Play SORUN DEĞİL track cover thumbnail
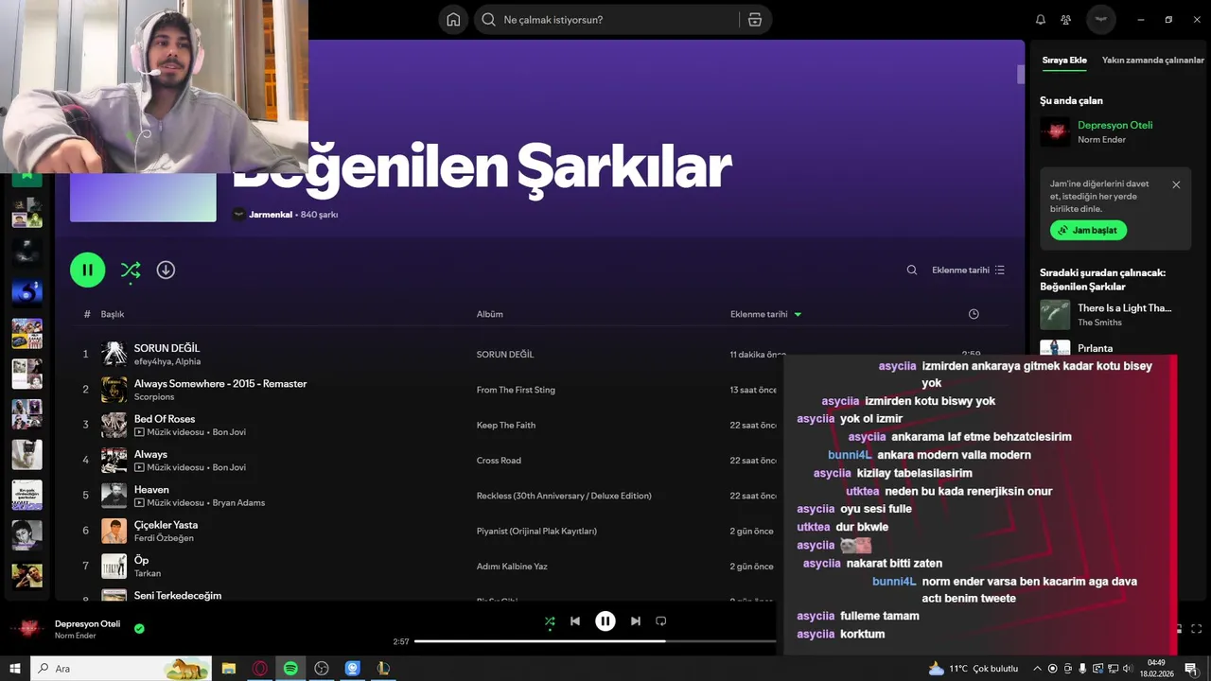Viewport: 1211px width, 681px height. (114, 354)
